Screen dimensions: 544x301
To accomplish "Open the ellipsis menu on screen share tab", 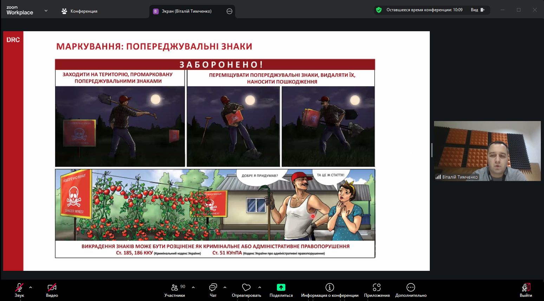I will point(229,11).
